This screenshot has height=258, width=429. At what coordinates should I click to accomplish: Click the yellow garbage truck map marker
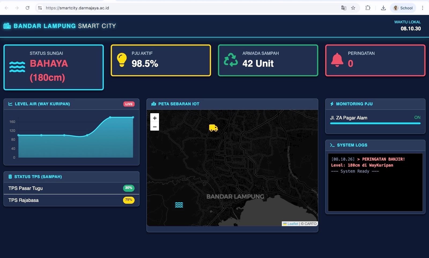click(x=213, y=128)
